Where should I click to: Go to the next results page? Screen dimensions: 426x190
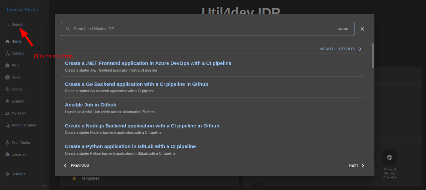(357, 165)
